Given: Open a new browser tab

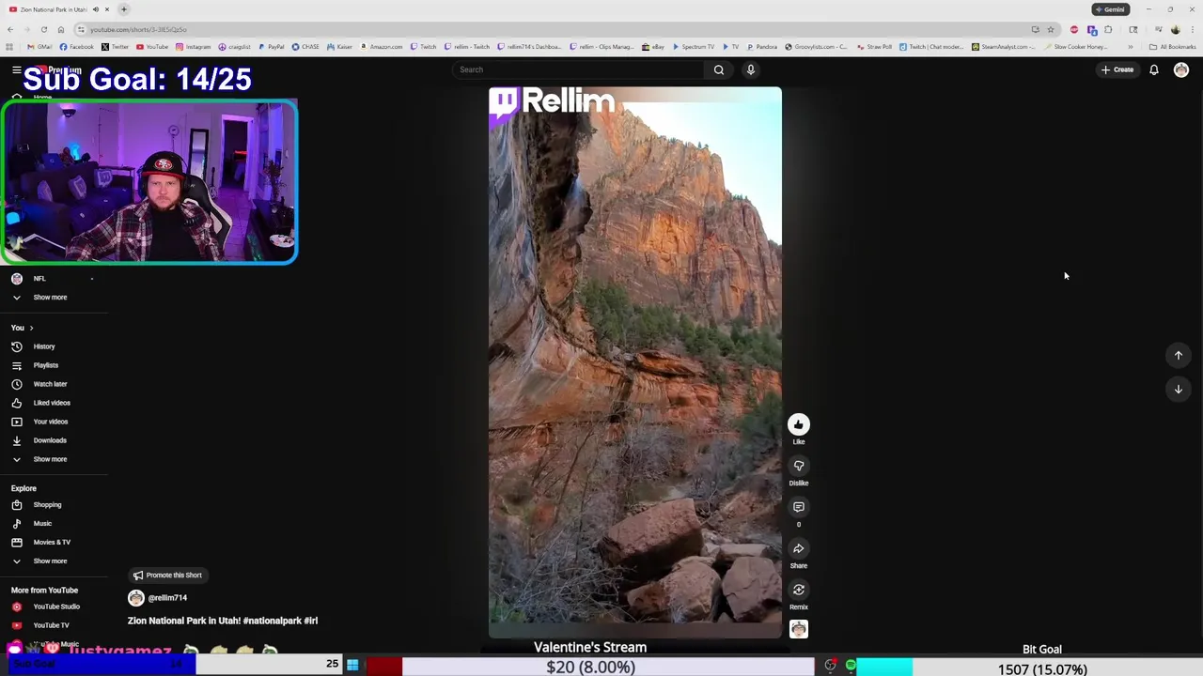Looking at the screenshot, I should click(x=123, y=9).
